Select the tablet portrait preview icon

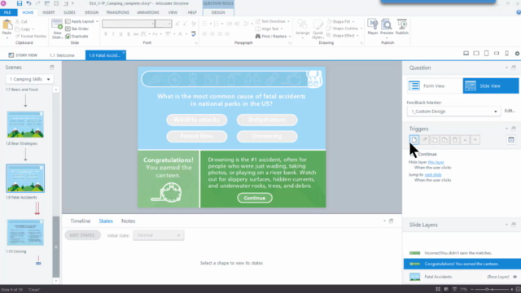[487, 53]
